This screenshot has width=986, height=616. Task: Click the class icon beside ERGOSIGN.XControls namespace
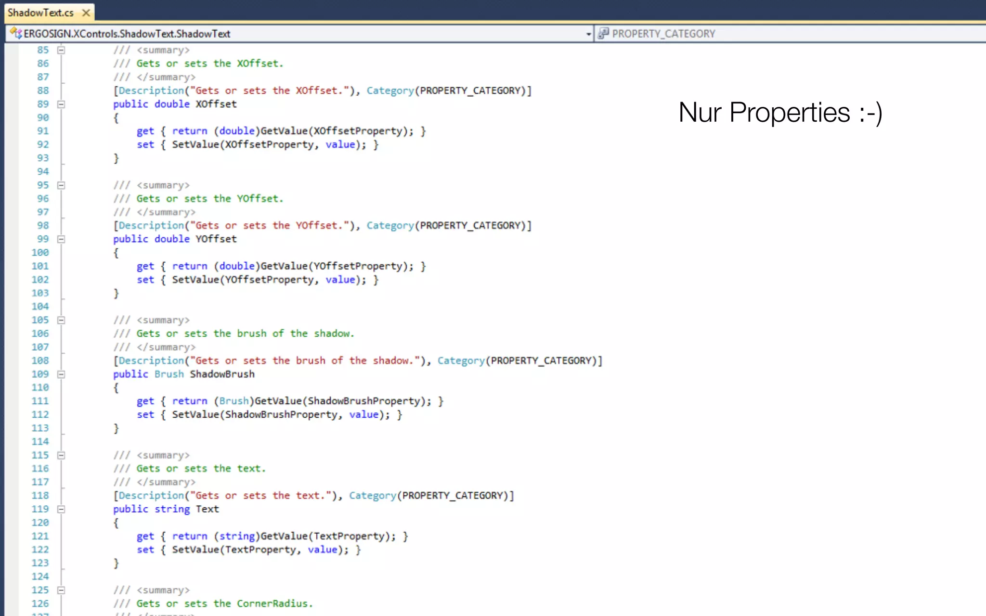16,33
